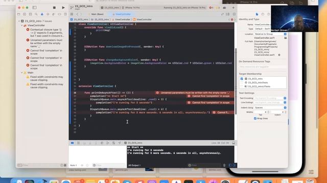Click the Library plus button
Viewport: 327px width, 183px height.
pos(233,8)
